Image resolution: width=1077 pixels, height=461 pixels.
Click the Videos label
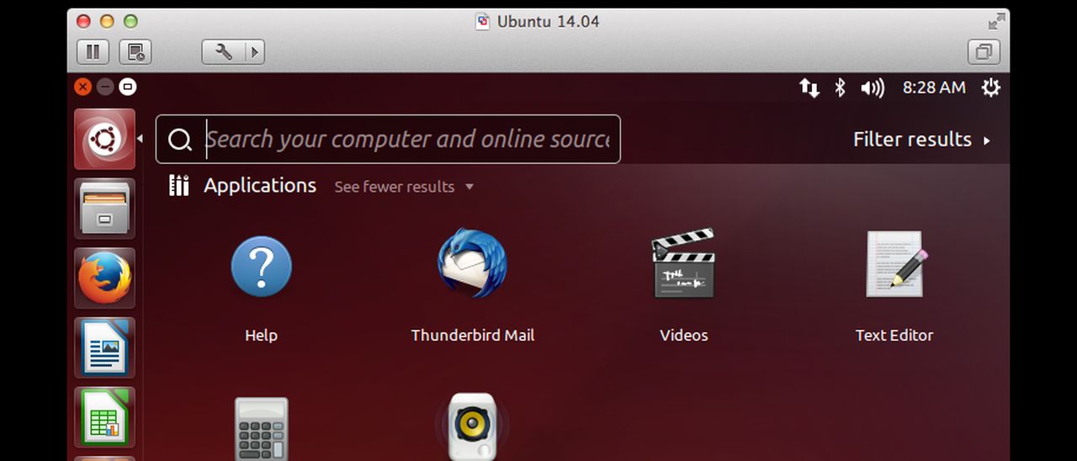pos(684,335)
